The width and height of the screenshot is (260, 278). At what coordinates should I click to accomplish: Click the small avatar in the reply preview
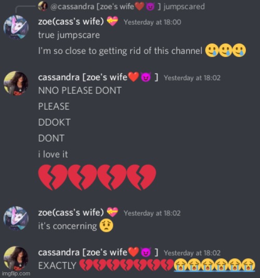click(x=43, y=6)
